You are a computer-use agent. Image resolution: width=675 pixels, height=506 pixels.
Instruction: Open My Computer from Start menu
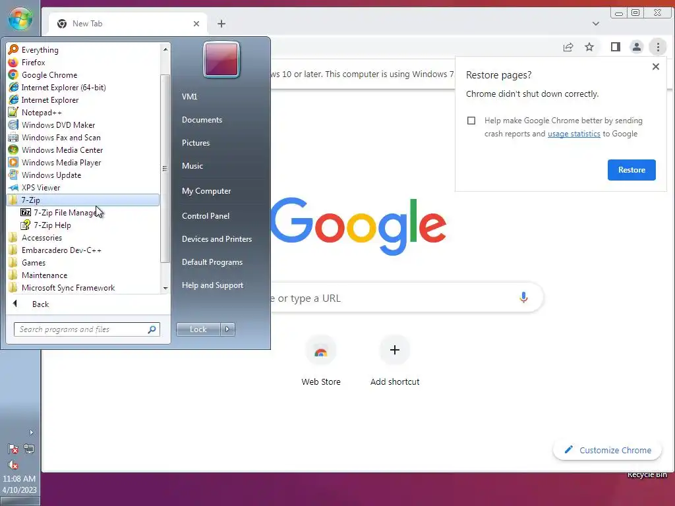click(x=206, y=191)
